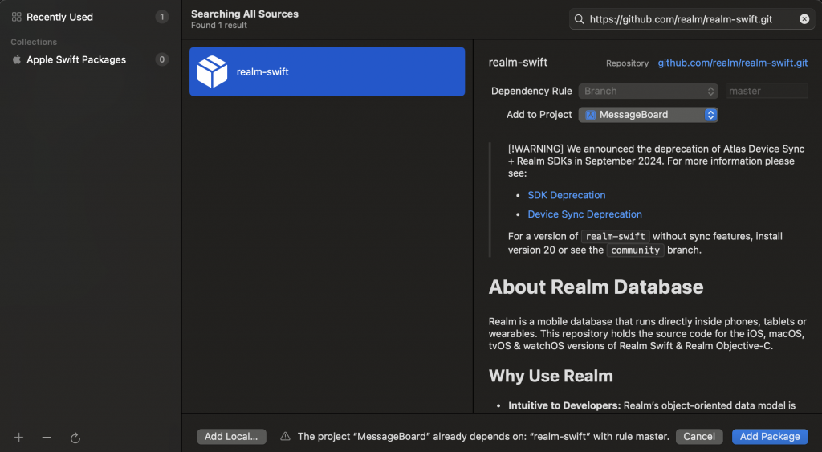Click the realm-swift package box icon

[x=212, y=71]
